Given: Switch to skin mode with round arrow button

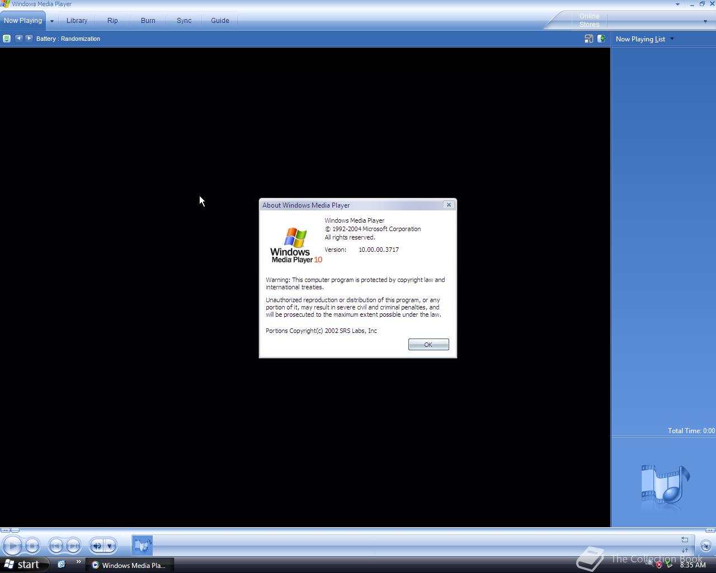Looking at the screenshot, I should (705, 546).
